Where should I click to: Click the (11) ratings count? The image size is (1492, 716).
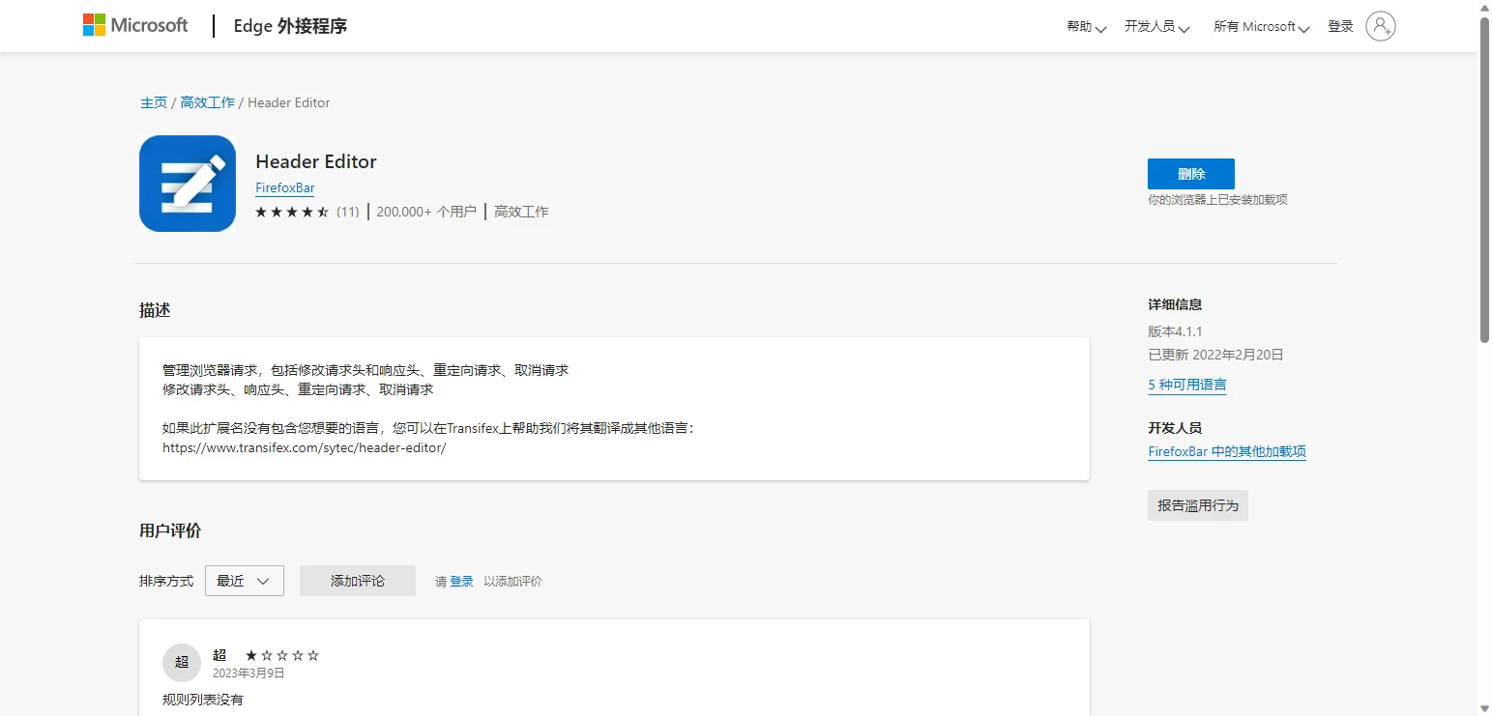pyautogui.click(x=348, y=212)
